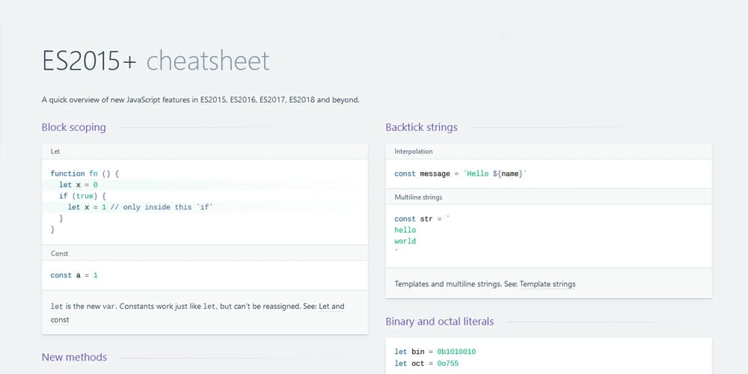Click the "Const" card header
The height and width of the screenshot is (374, 748).
205,254
